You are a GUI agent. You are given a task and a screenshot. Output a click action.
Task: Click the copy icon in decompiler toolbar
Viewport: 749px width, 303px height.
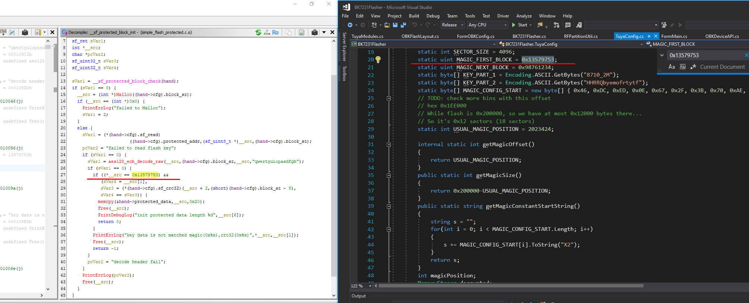click(289, 32)
